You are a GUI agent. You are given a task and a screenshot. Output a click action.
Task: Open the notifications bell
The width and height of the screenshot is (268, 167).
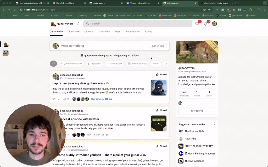pyautogui.click(x=206, y=24)
